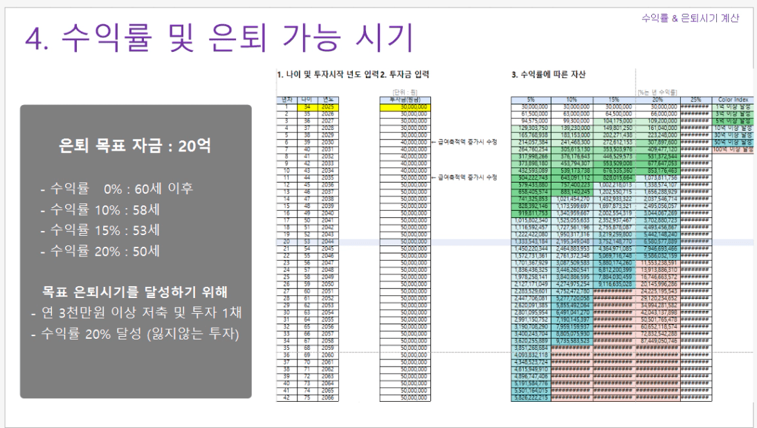The width and height of the screenshot is (757, 428).
Task: Select the '15%' return column header
Action: [x=614, y=100]
